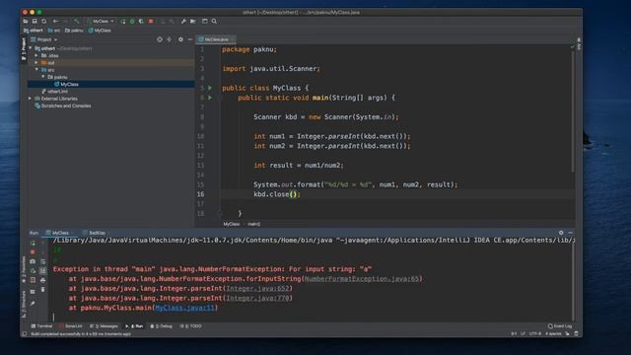631x355 pixels.
Task: Open the MyClass run configuration dropdown
Action: click(x=101, y=22)
